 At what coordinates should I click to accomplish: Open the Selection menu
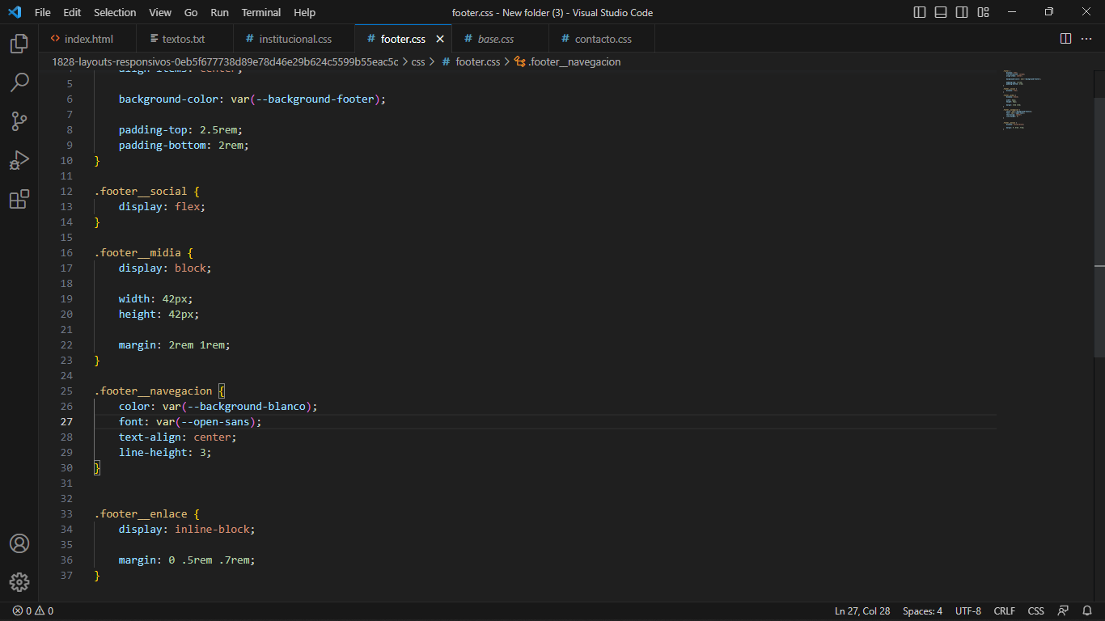point(115,12)
